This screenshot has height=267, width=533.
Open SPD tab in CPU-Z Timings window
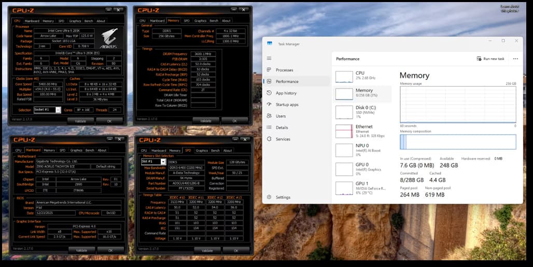coord(187,21)
